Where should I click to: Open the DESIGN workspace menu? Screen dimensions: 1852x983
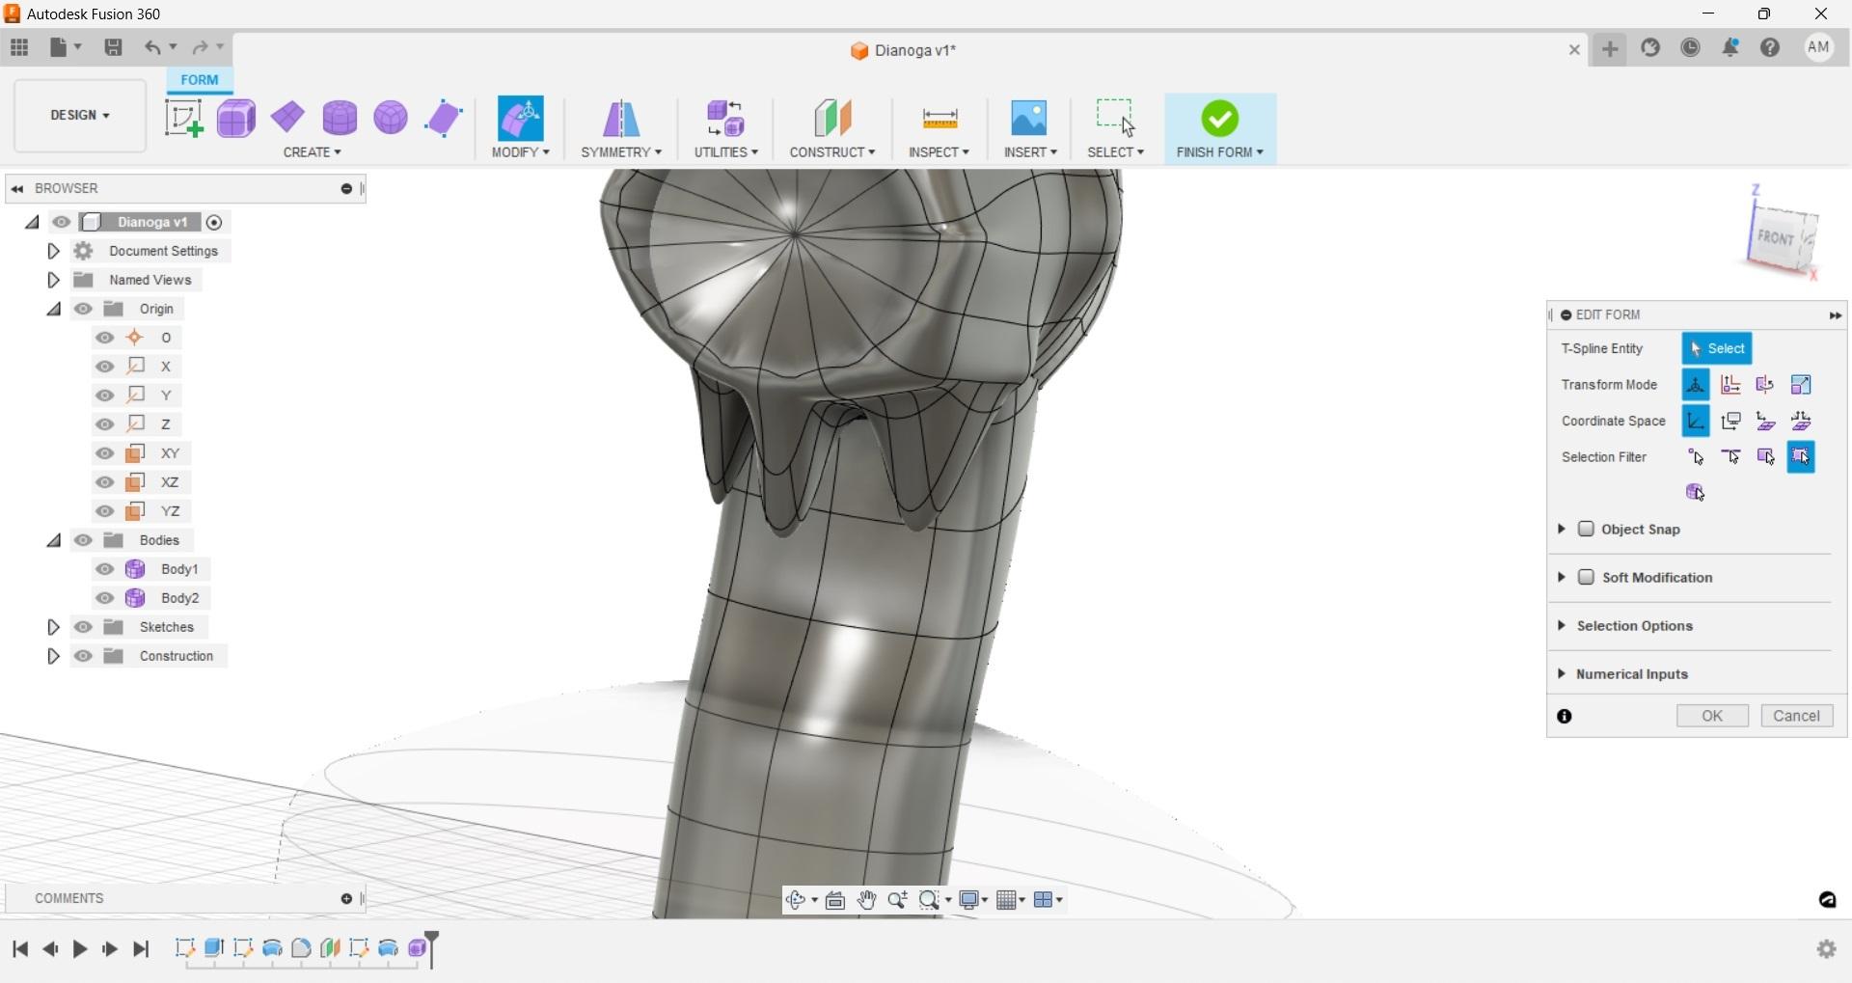pyautogui.click(x=77, y=116)
